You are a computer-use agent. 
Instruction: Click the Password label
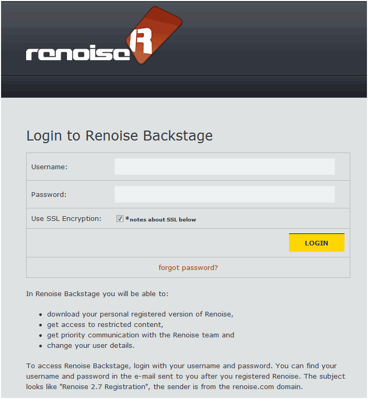tap(49, 195)
